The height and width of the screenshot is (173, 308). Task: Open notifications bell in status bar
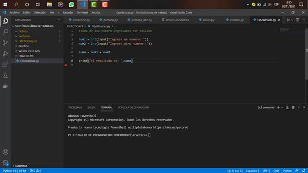coord(304,171)
